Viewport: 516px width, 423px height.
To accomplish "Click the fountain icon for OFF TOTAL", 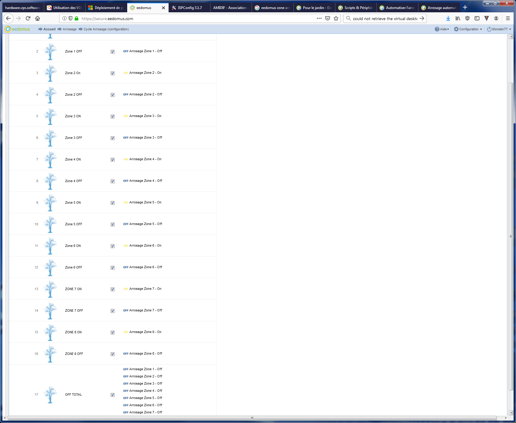I will click(x=50, y=395).
